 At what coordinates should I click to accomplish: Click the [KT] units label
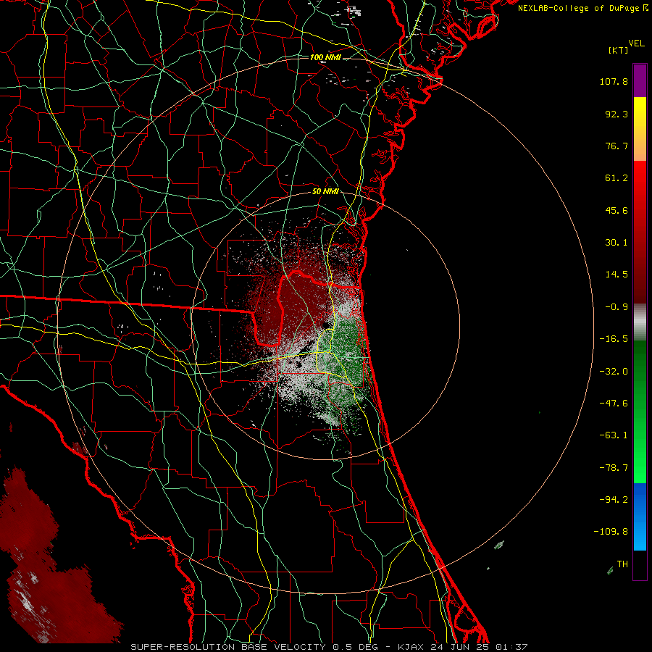coord(619,50)
